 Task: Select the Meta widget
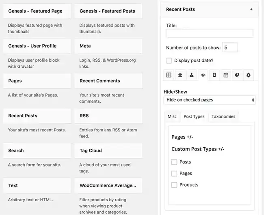(108, 46)
